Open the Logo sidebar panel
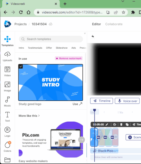Screen dimensions: 141x164 pyautogui.click(x=7, y=132)
